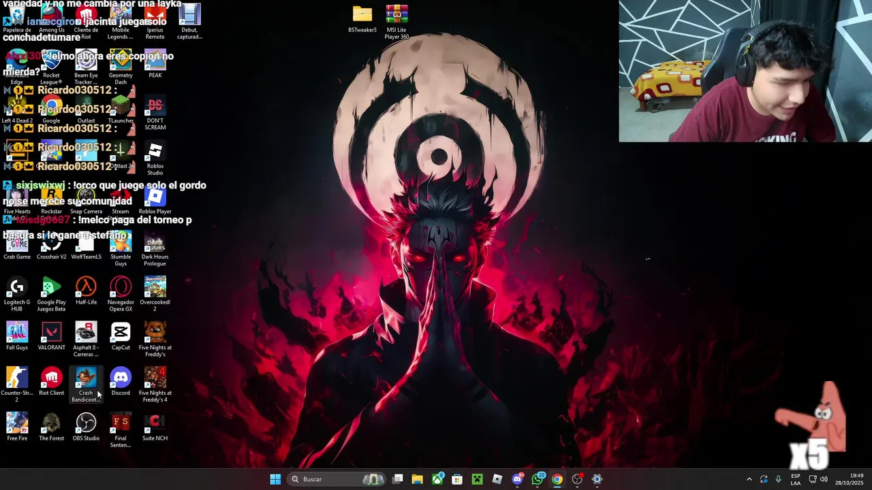
Task: Launch Roblox Studio from desktop
Action: 155,158
